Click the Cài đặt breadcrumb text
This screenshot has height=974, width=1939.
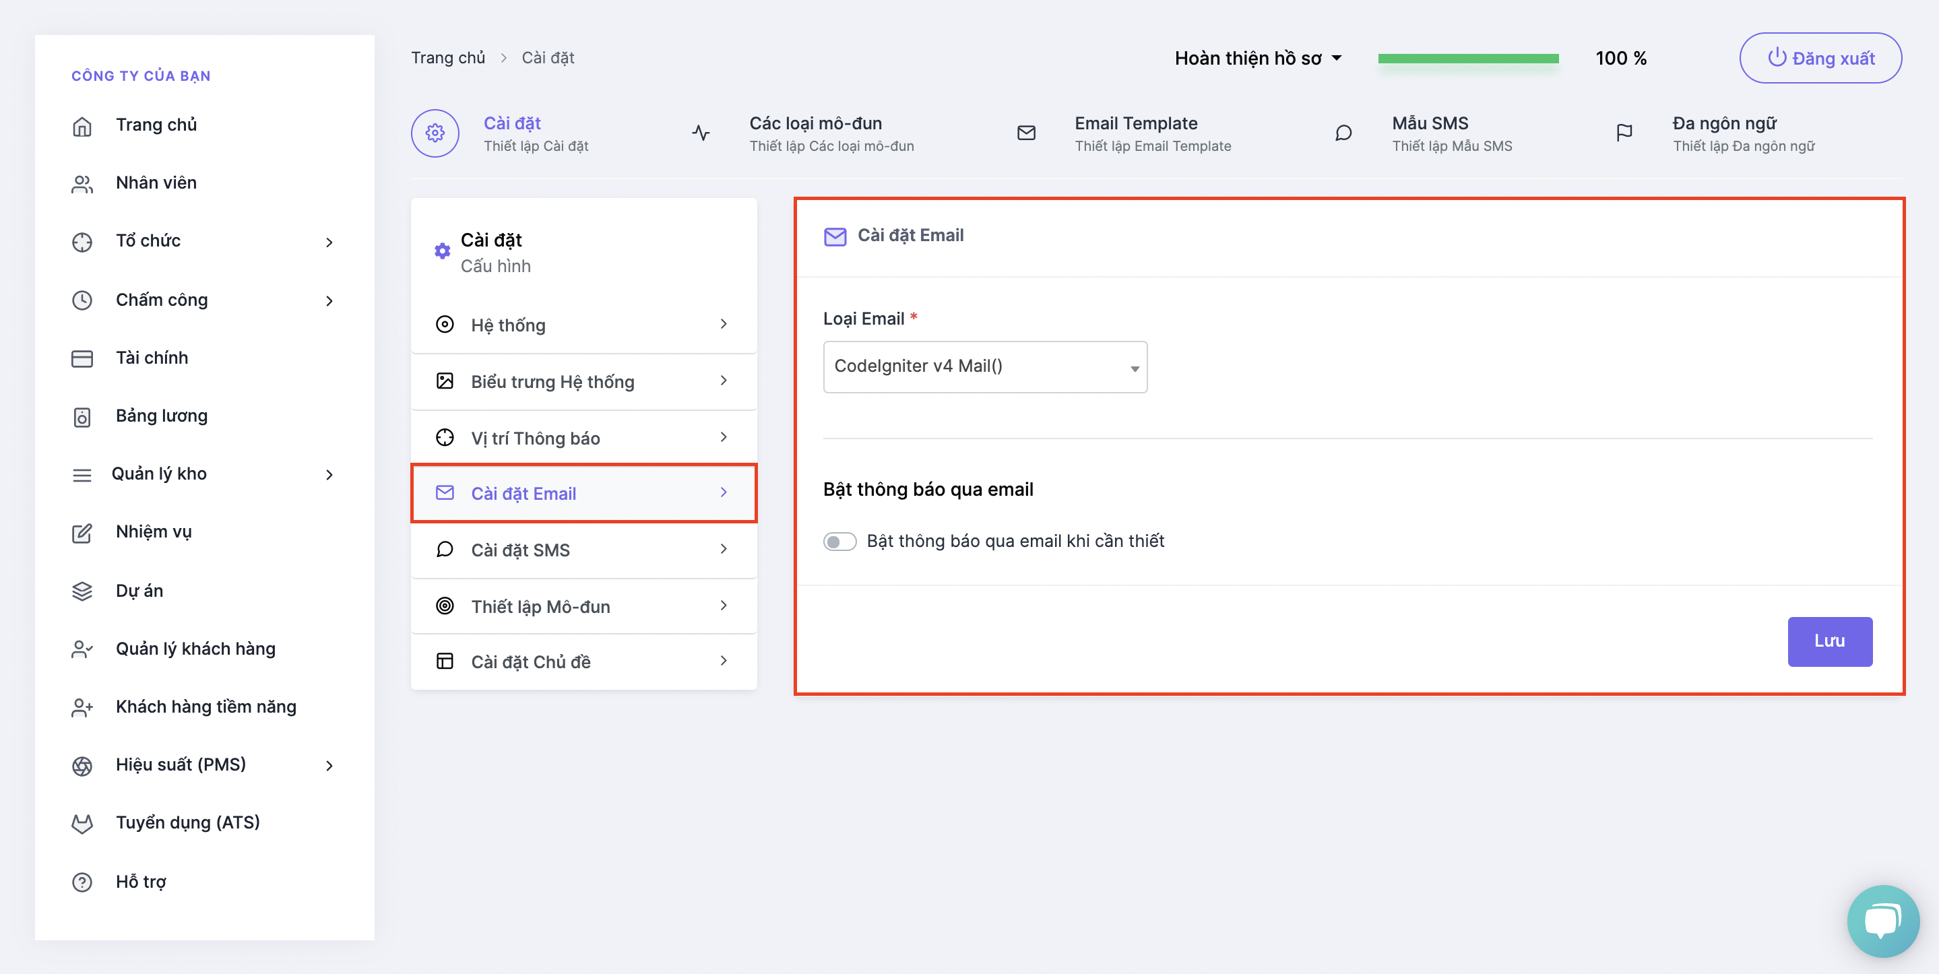click(548, 58)
